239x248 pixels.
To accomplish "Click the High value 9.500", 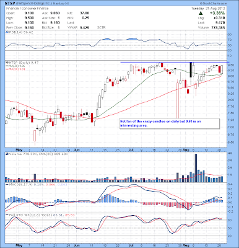I will pyautogui.click(x=29, y=18).
